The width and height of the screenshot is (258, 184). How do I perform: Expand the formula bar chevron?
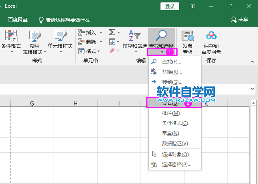(252, 89)
